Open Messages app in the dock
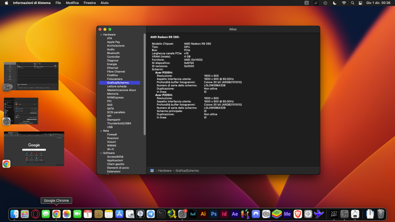This screenshot has height=222, width=395. 46,214
